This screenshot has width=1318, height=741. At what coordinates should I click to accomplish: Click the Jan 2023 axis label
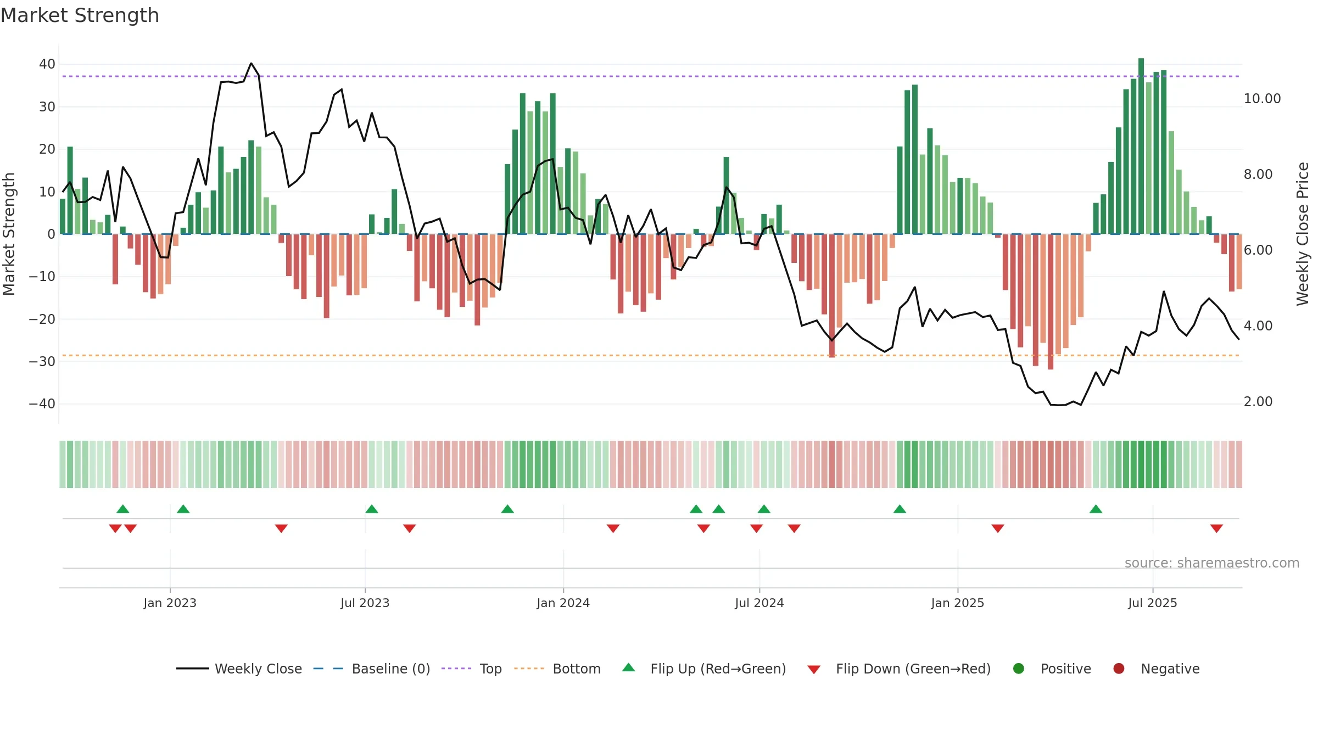click(x=170, y=603)
